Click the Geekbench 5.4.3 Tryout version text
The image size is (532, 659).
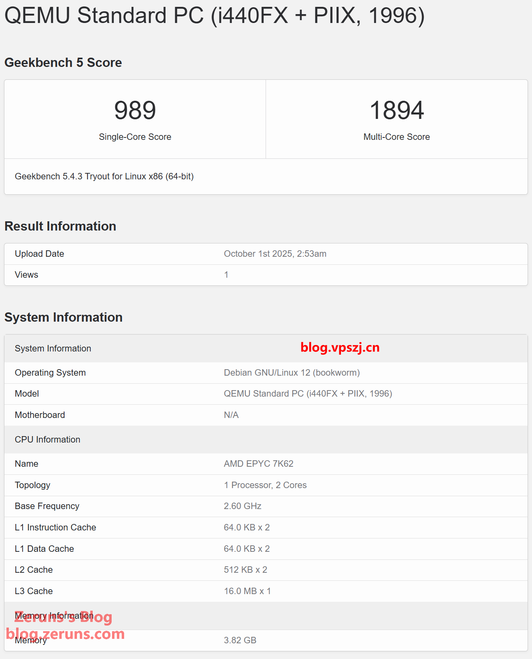(x=104, y=177)
